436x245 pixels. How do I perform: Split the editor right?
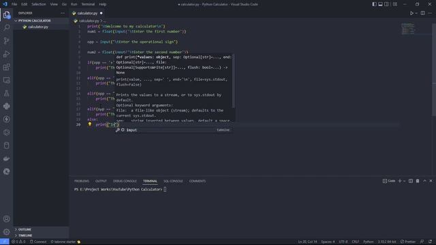pos(422,13)
